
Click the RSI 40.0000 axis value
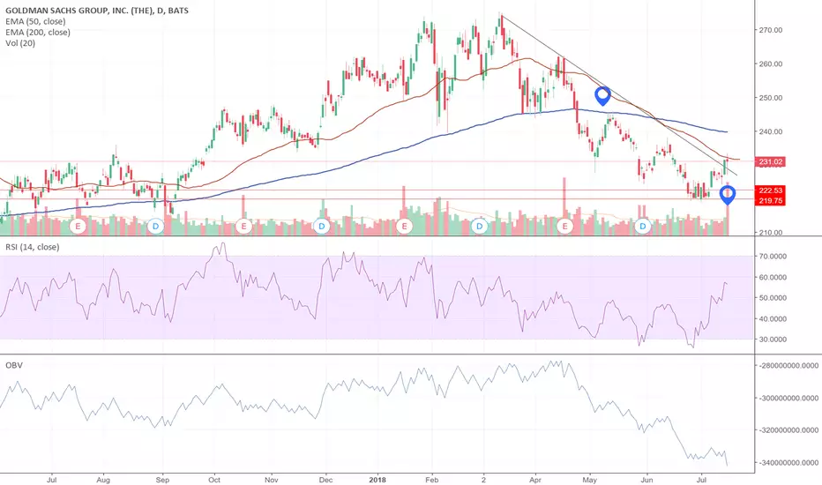[x=773, y=319]
